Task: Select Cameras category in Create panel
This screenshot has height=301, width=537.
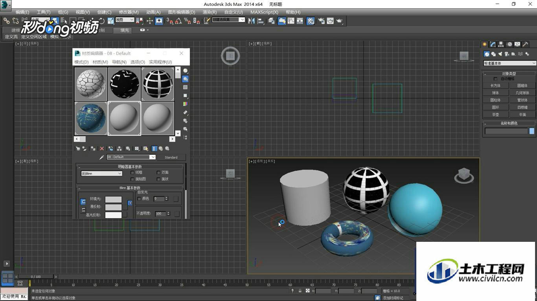Action: click(507, 54)
